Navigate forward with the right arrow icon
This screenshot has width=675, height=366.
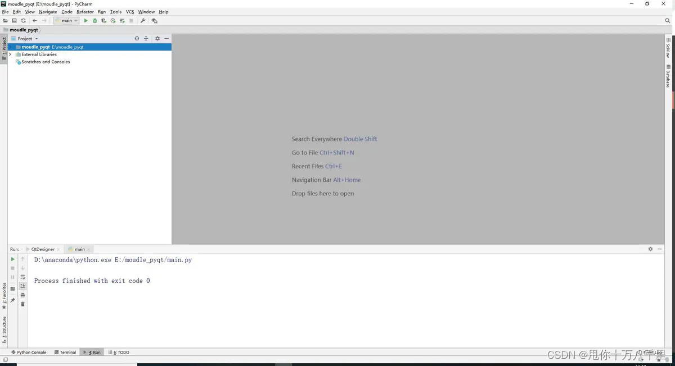tap(44, 21)
